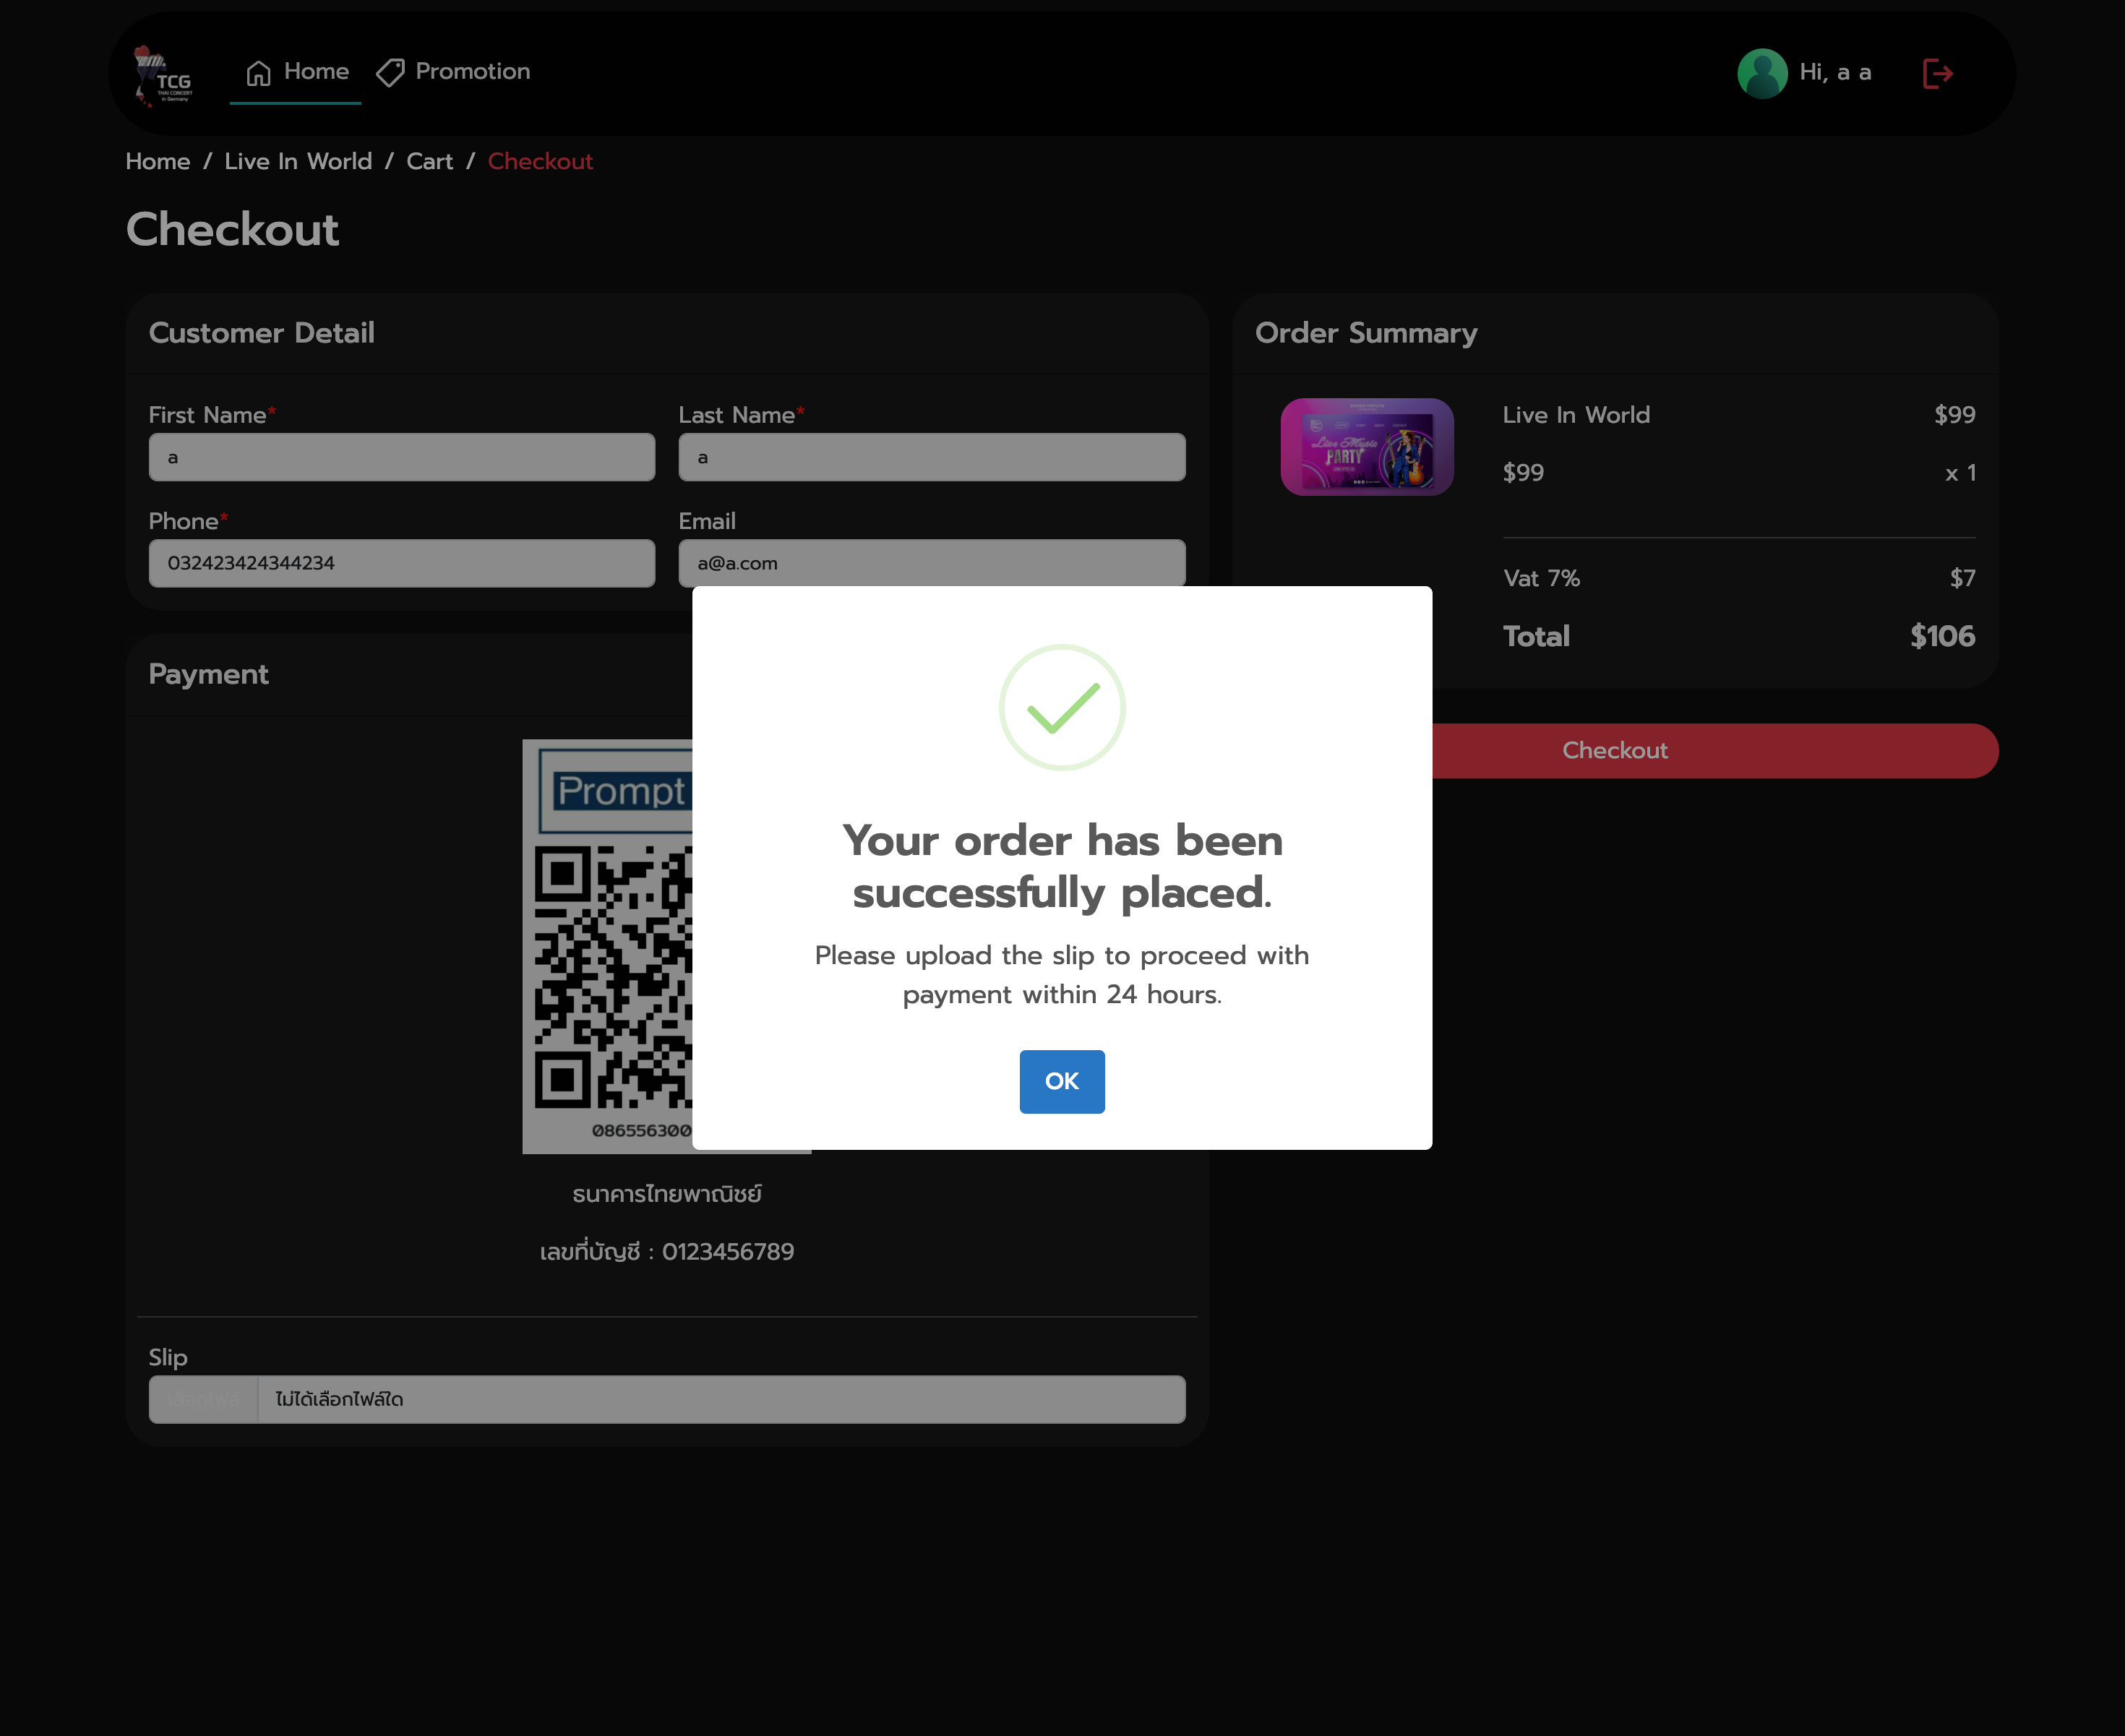Click the Home house icon in navbar
Viewport: 2125px width, 1736px height.
pos(259,73)
